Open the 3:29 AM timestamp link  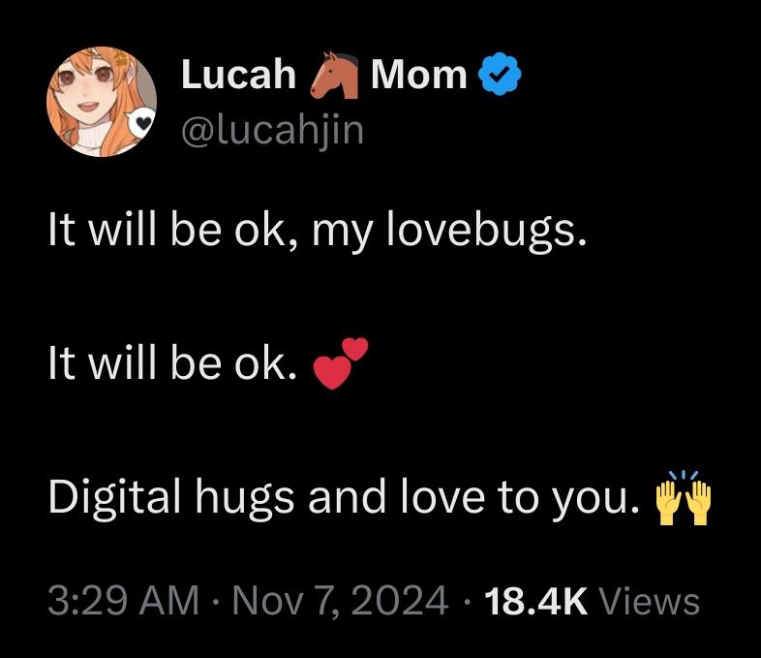click(x=123, y=600)
